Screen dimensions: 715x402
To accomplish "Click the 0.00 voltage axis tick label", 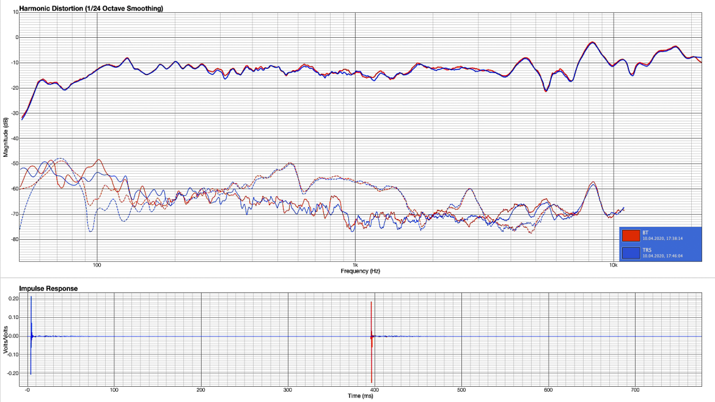I will click(13, 336).
